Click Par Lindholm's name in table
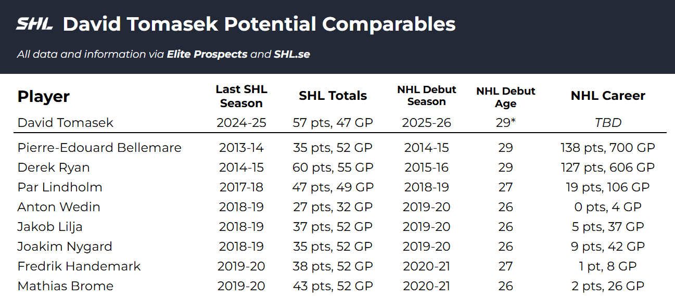 (60, 187)
